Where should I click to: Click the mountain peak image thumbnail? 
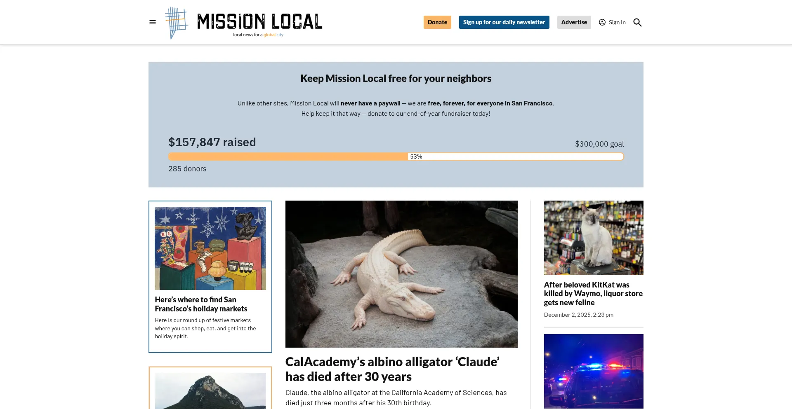(x=210, y=391)
